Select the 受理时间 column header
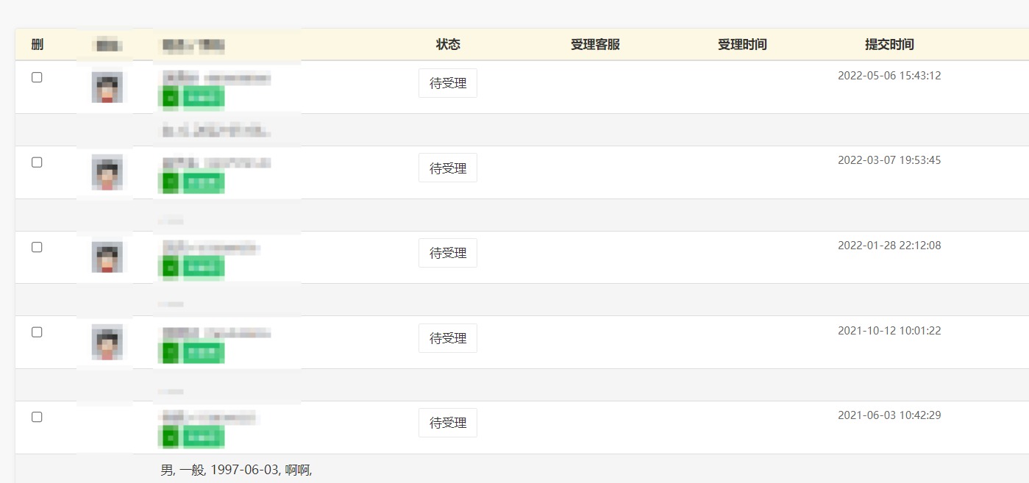 742,45
